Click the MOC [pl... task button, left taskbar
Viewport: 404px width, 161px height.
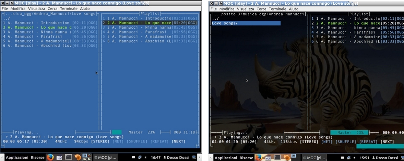point(105,157)
